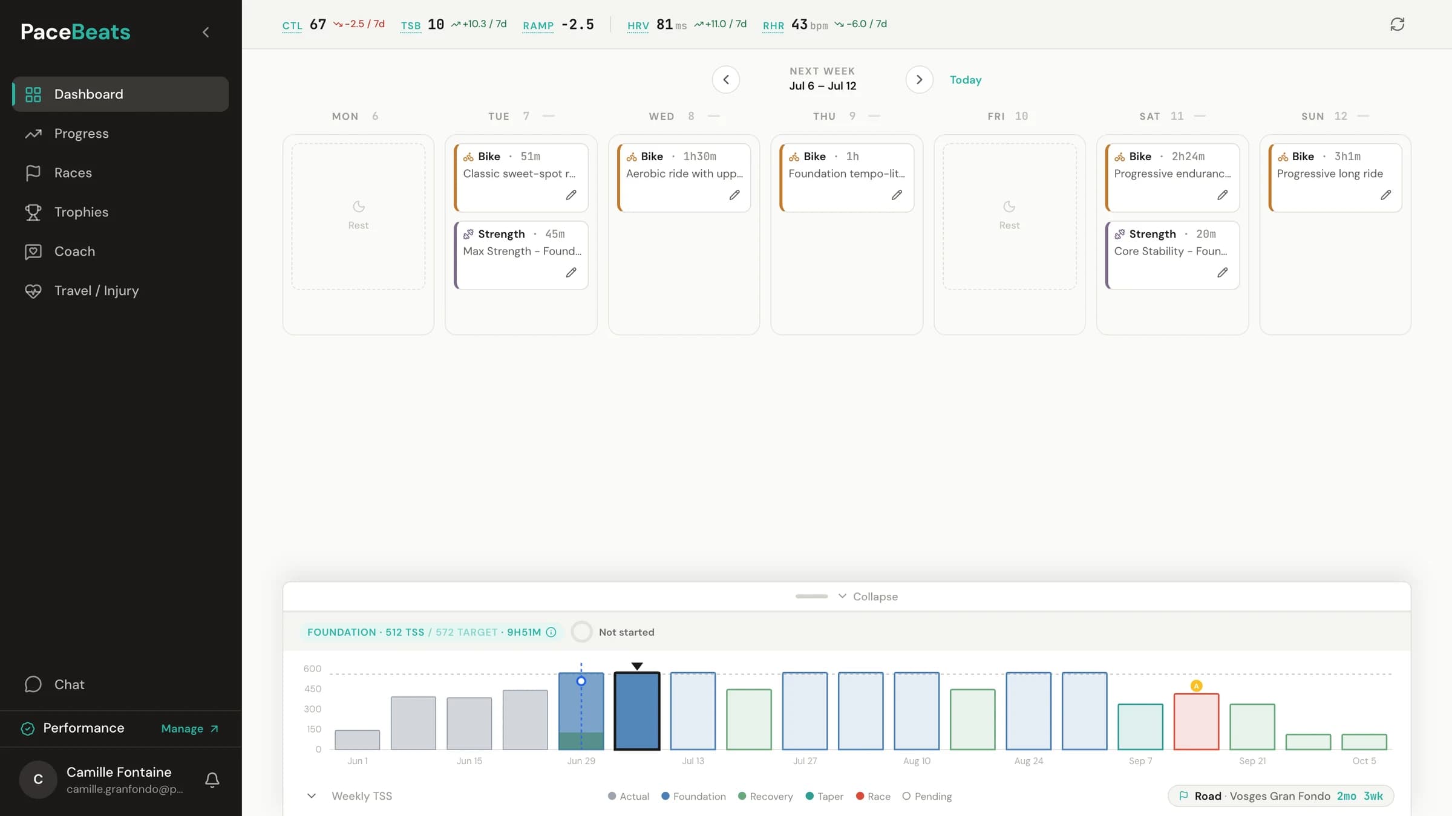This screenshot has height=816, width=1452.
Task: Open Tuesday's 51m Bike workout card
Action: pyautogui.click(x=521, y=177)
